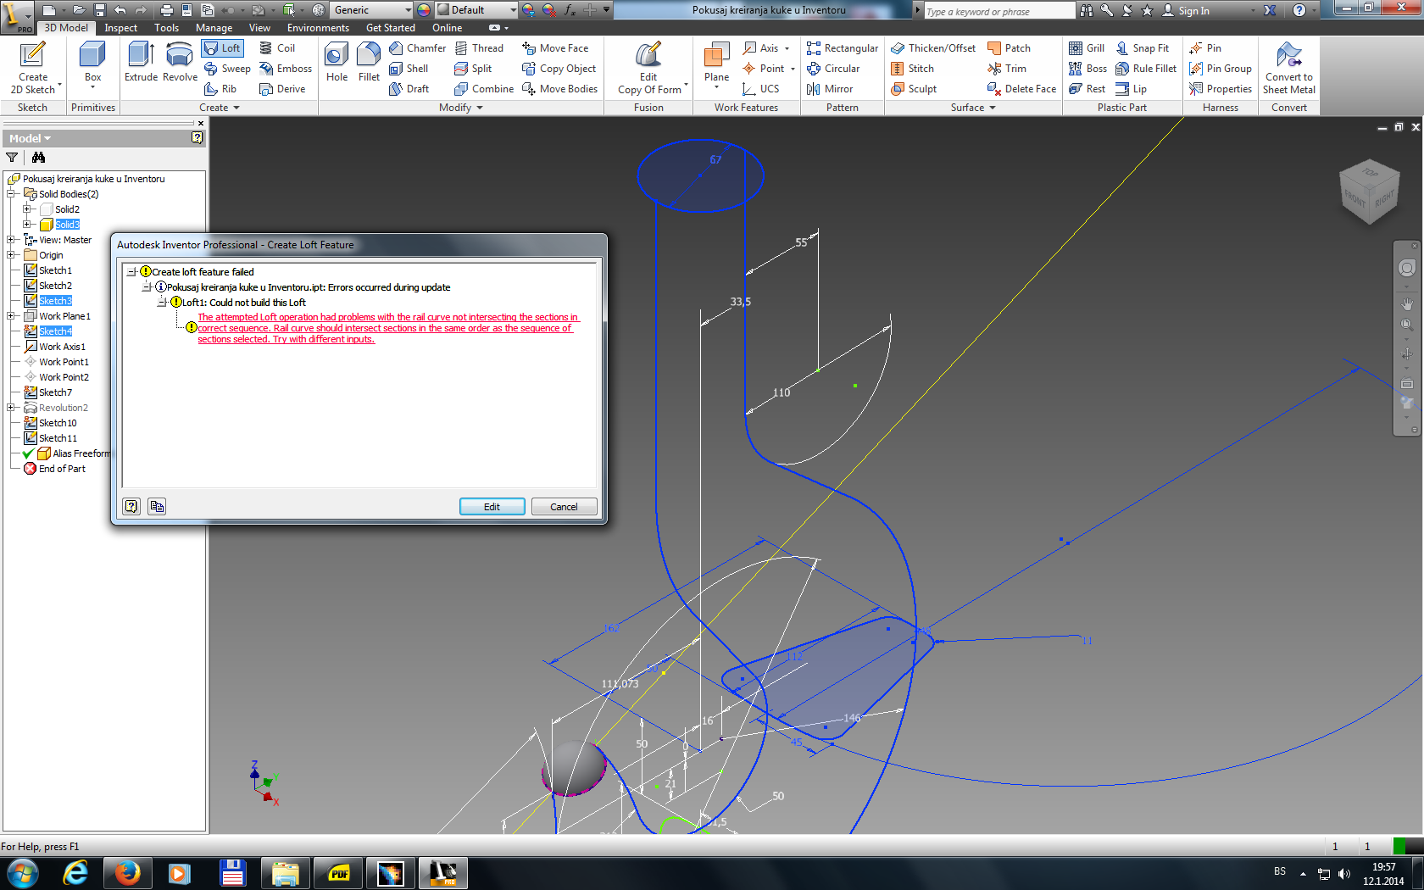Collapse the Solid Bodies(2) tree node
Viewport: 1424px width, 890px height.
tap(12, 194)
